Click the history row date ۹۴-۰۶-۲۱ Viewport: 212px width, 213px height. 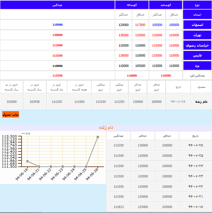[195, 197]
